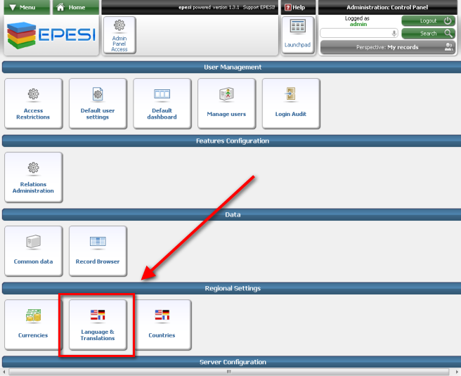Open Currencies settings
Image resolution: width=461 pixels, height=376 pixels.
pos(34,325)
